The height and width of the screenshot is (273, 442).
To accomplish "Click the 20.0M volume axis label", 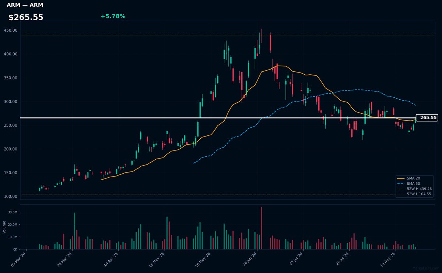I will point(13,224).
